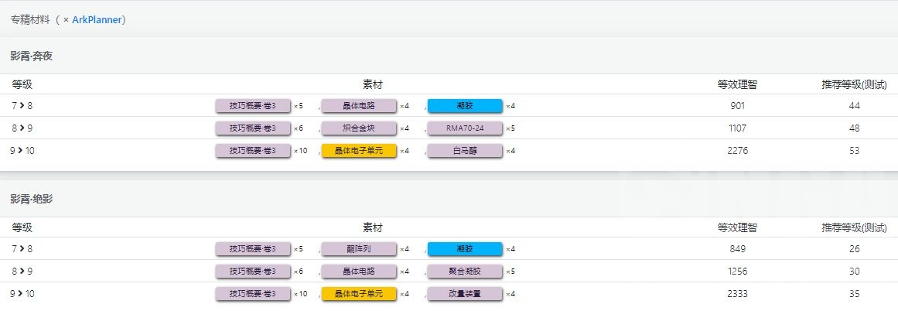Click 晶体电路 chip in 影霄·奔夜 7>8 row

tap(359, 105)
